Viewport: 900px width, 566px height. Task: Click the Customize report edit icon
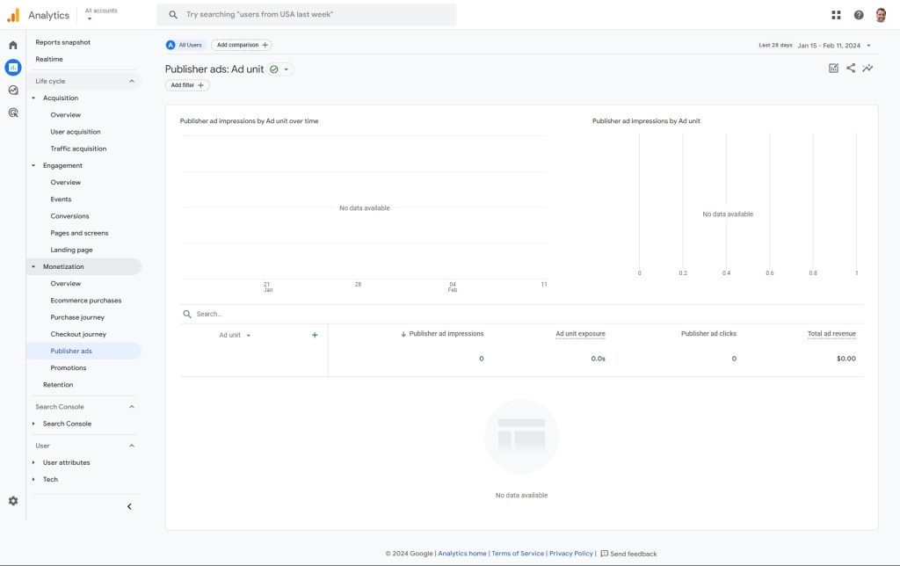coord(833,68)
